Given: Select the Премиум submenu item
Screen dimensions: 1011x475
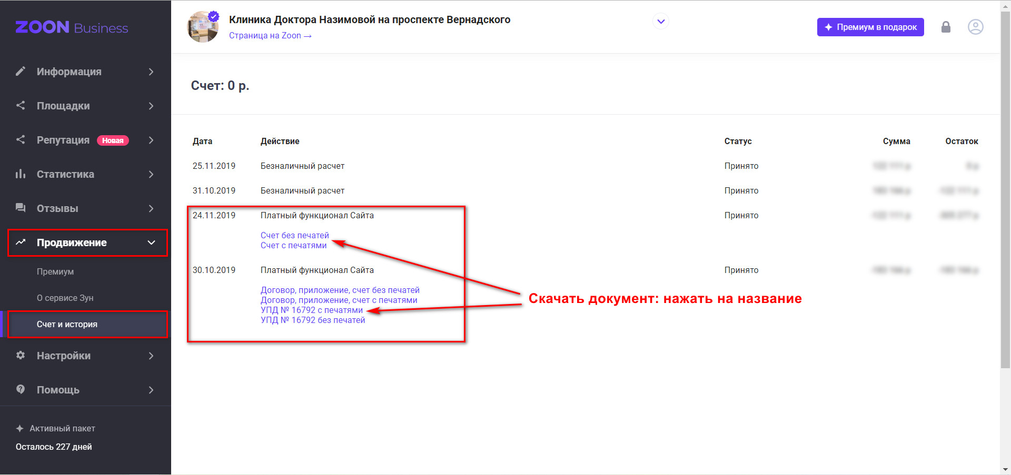Looking at the screenshot, I should [55, 271].
